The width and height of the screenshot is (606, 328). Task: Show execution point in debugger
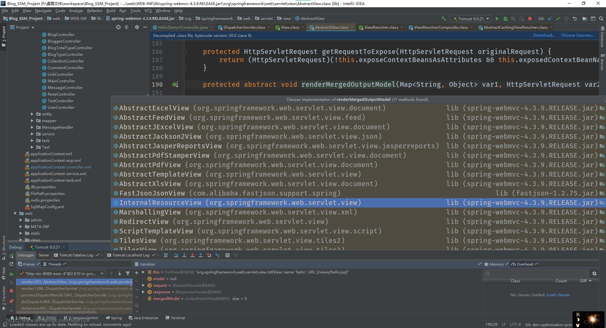click(165, 255)
